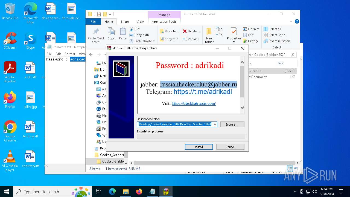Image resolution: width=350 pixels, height=197 pixels.
Task: Switch to the View ribbon tab
Action: tap(140, 22)
